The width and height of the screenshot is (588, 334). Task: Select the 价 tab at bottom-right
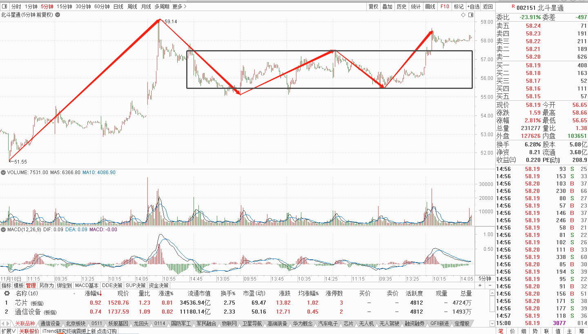(512, 331)
